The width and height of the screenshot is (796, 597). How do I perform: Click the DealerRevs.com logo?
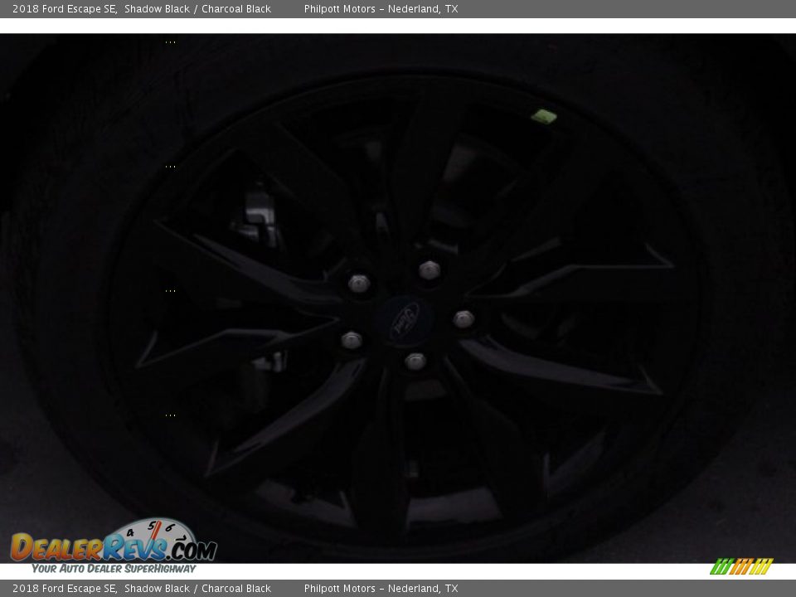pos(113,547)
